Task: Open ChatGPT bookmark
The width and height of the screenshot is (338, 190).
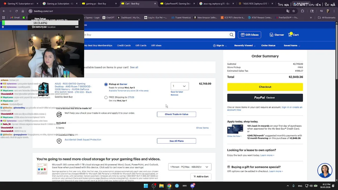Action: 108,18
